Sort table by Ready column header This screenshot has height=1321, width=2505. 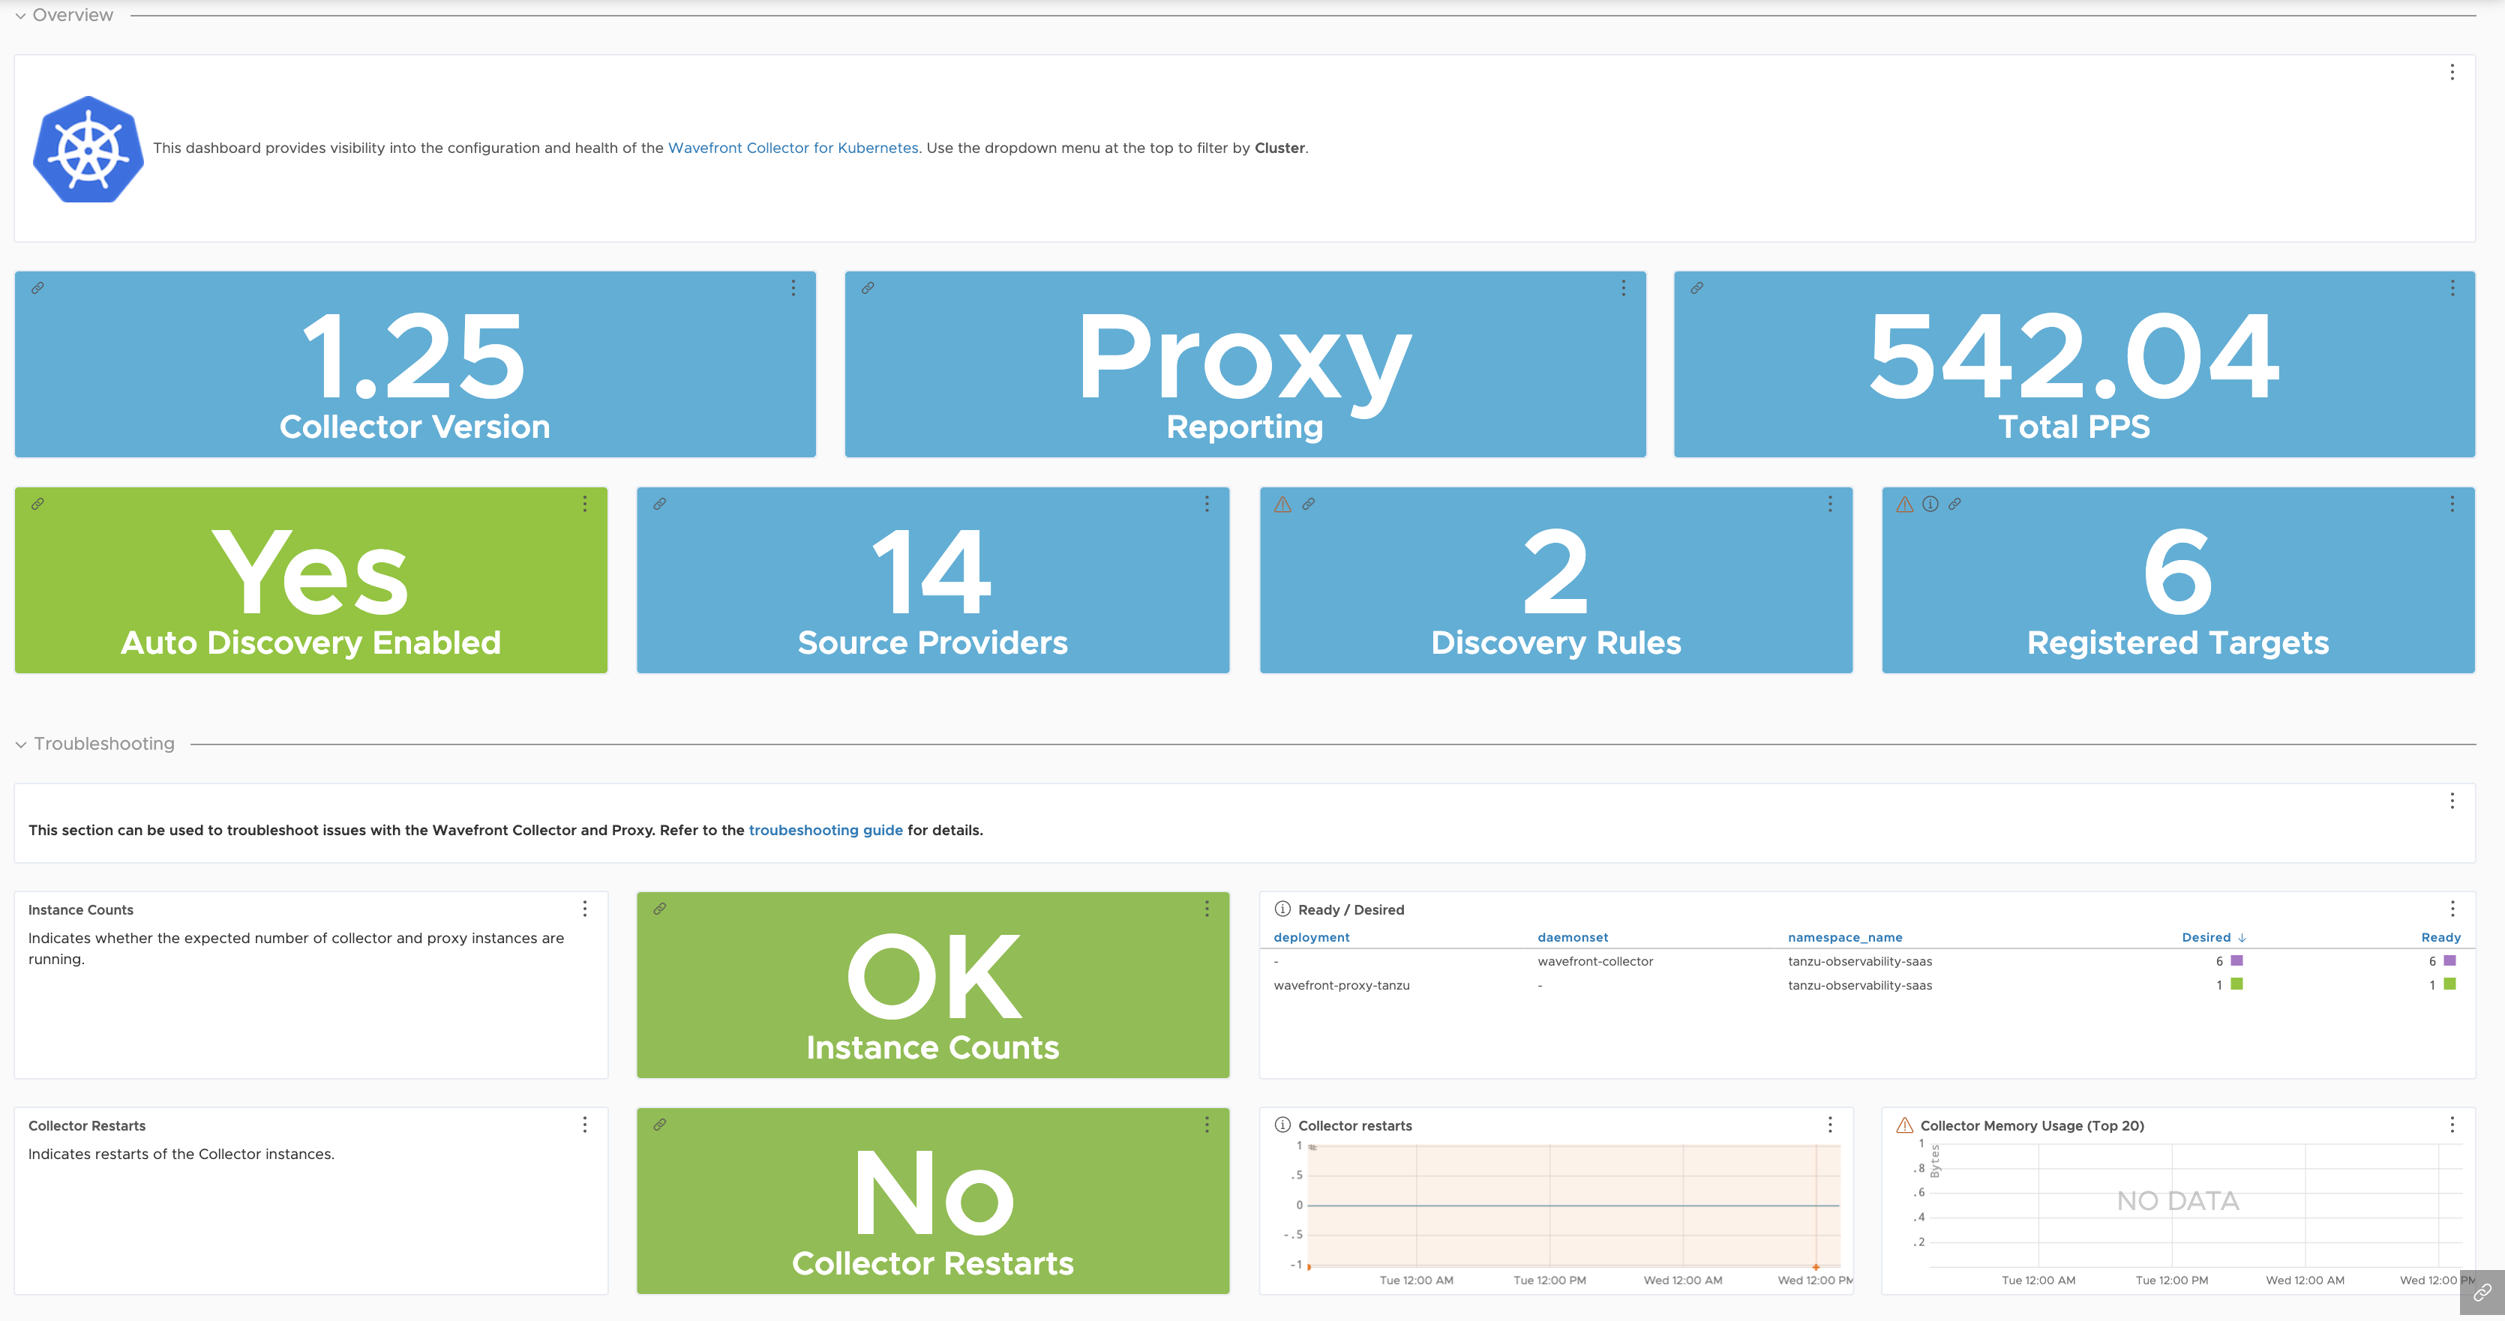2440,937
